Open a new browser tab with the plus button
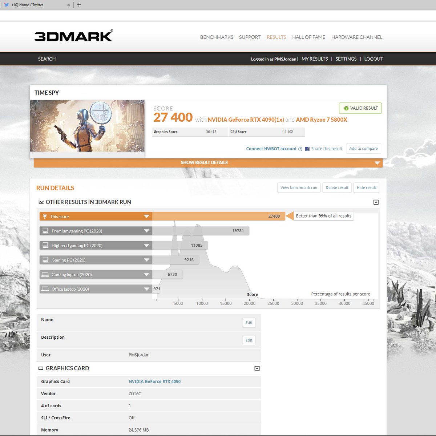Screen dimensions: 436x436 [x=79, y=5]
